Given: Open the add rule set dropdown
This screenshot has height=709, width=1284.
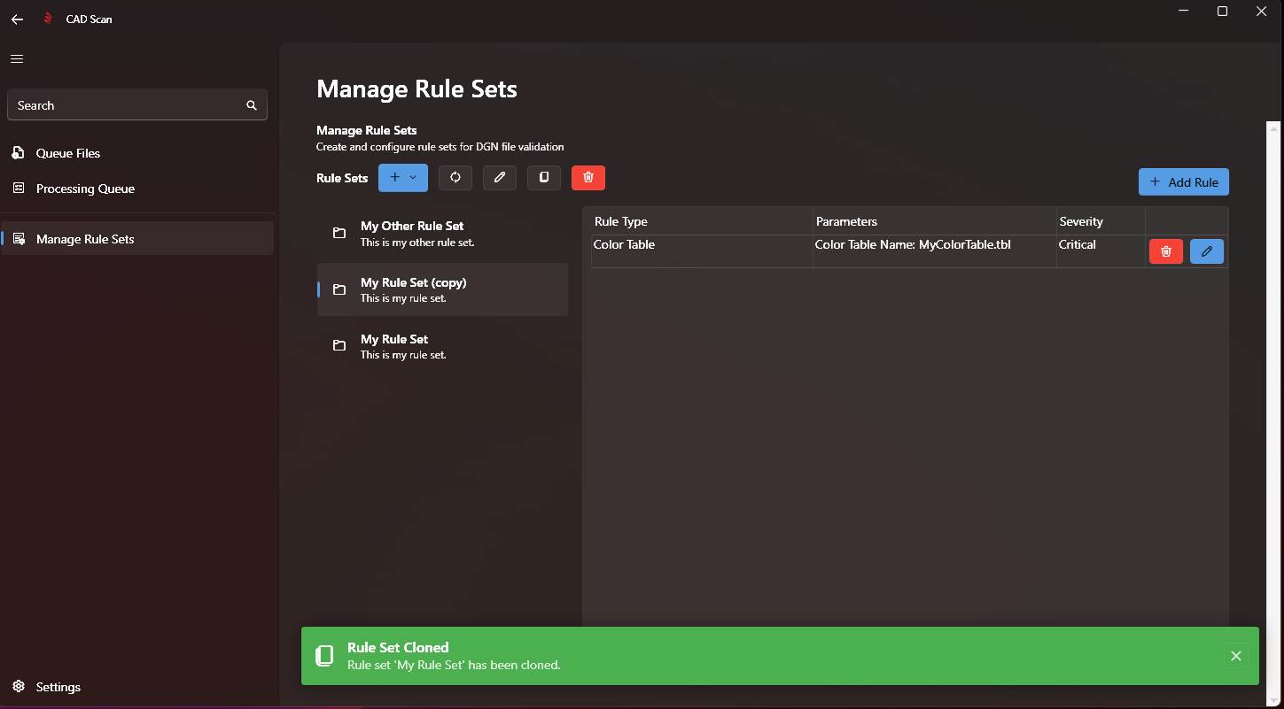Looking at the screenshot, I should point(403,178).
